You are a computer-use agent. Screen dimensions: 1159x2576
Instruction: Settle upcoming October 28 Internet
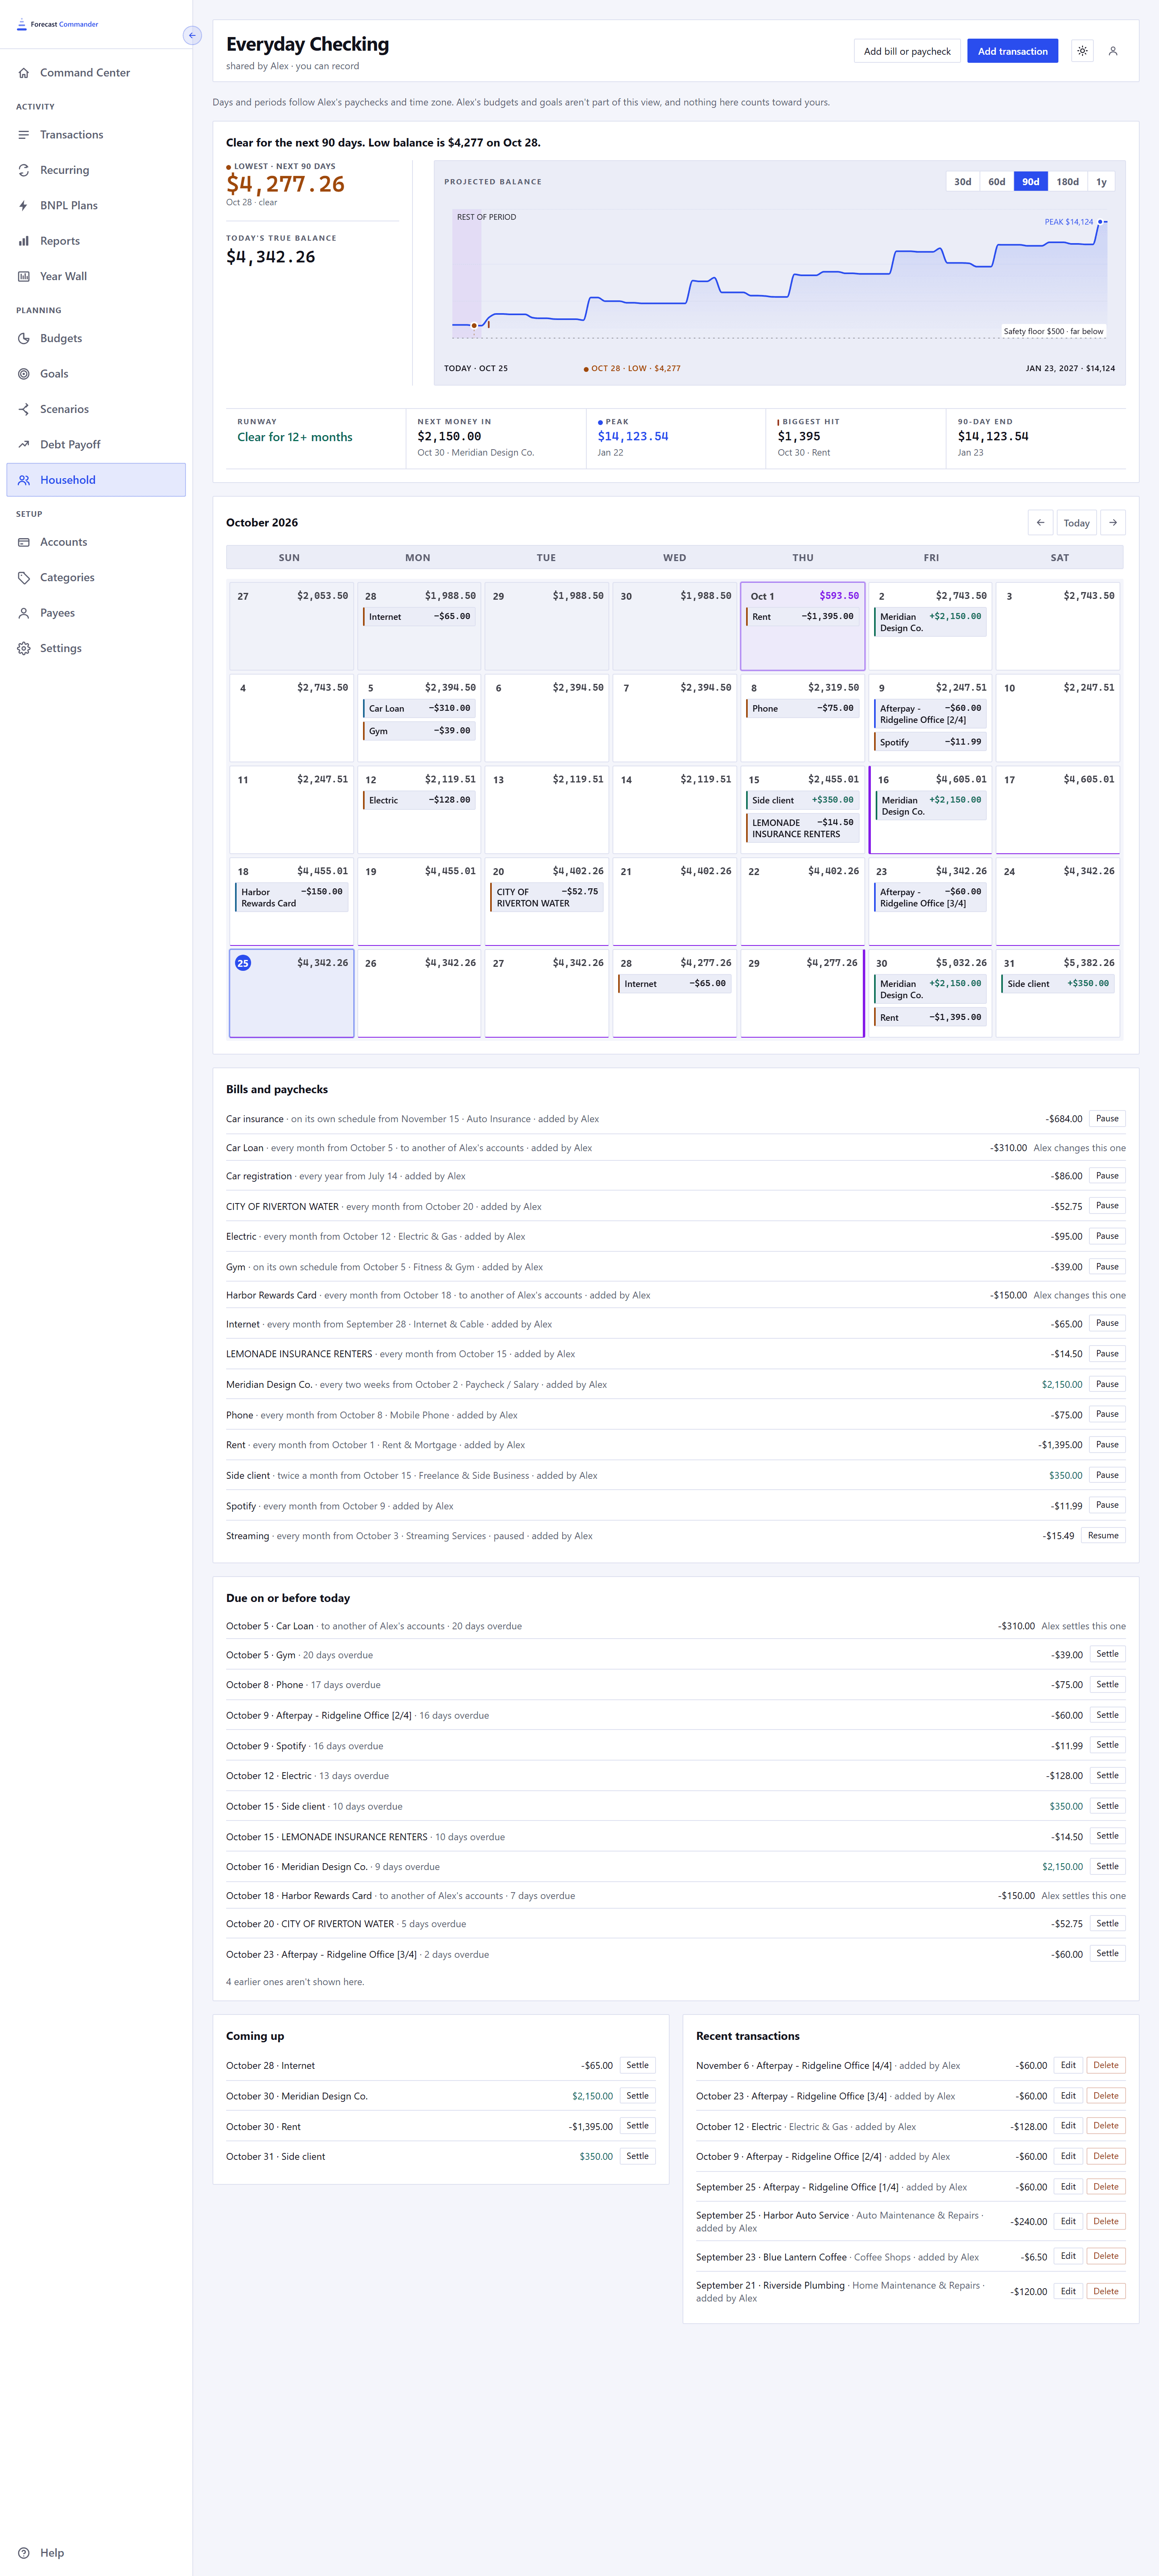pyautogui.click(x=637, y=2065)
